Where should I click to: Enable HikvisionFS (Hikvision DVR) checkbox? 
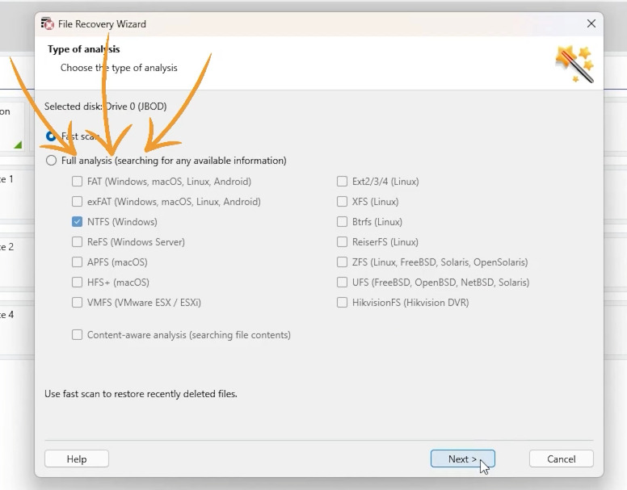[x=342, y=302]
